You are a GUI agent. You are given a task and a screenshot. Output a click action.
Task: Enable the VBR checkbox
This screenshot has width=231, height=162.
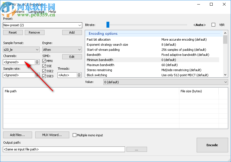213,25
